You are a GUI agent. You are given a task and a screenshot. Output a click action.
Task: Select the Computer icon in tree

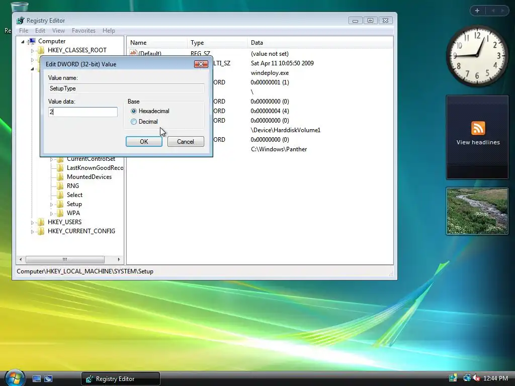tap(32, 41)
